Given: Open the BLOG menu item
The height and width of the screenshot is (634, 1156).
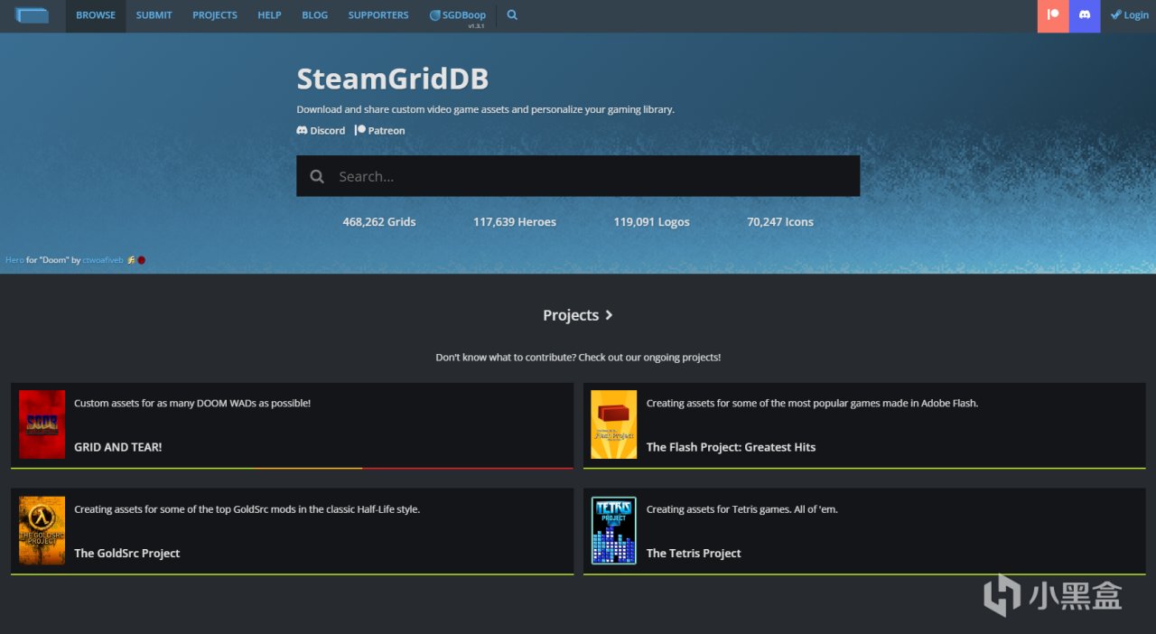Looking at the screenshot, I should click(x=314, y=15).
